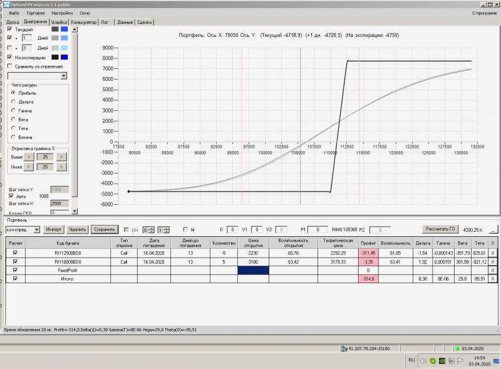
Task: Click the network connection icon near 91.207.78.204
Action: tap(344, 348)
